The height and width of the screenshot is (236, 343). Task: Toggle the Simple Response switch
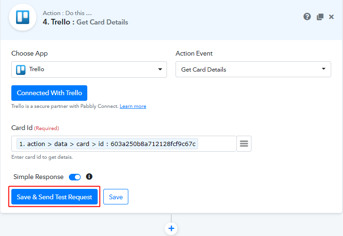point(75,177)
